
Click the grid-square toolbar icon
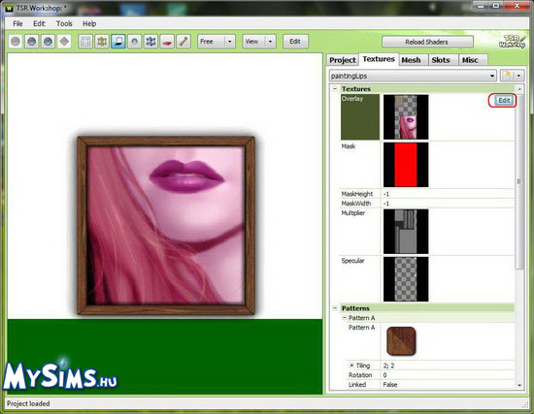tap(85, 42)
